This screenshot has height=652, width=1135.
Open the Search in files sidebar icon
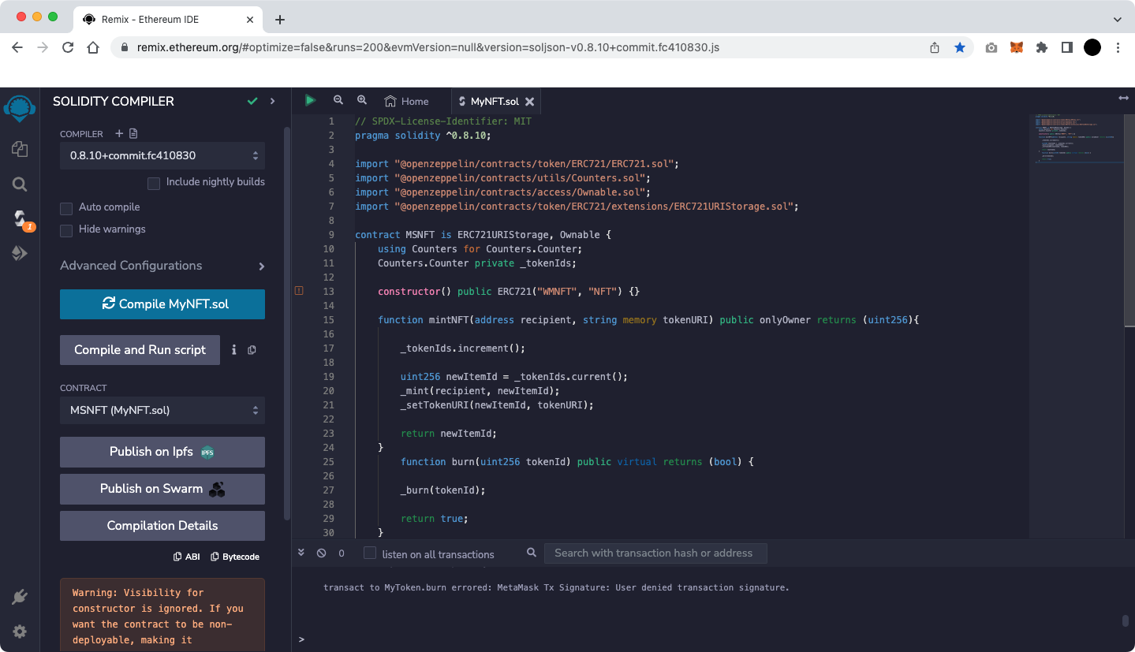click(x=20, y=184)
